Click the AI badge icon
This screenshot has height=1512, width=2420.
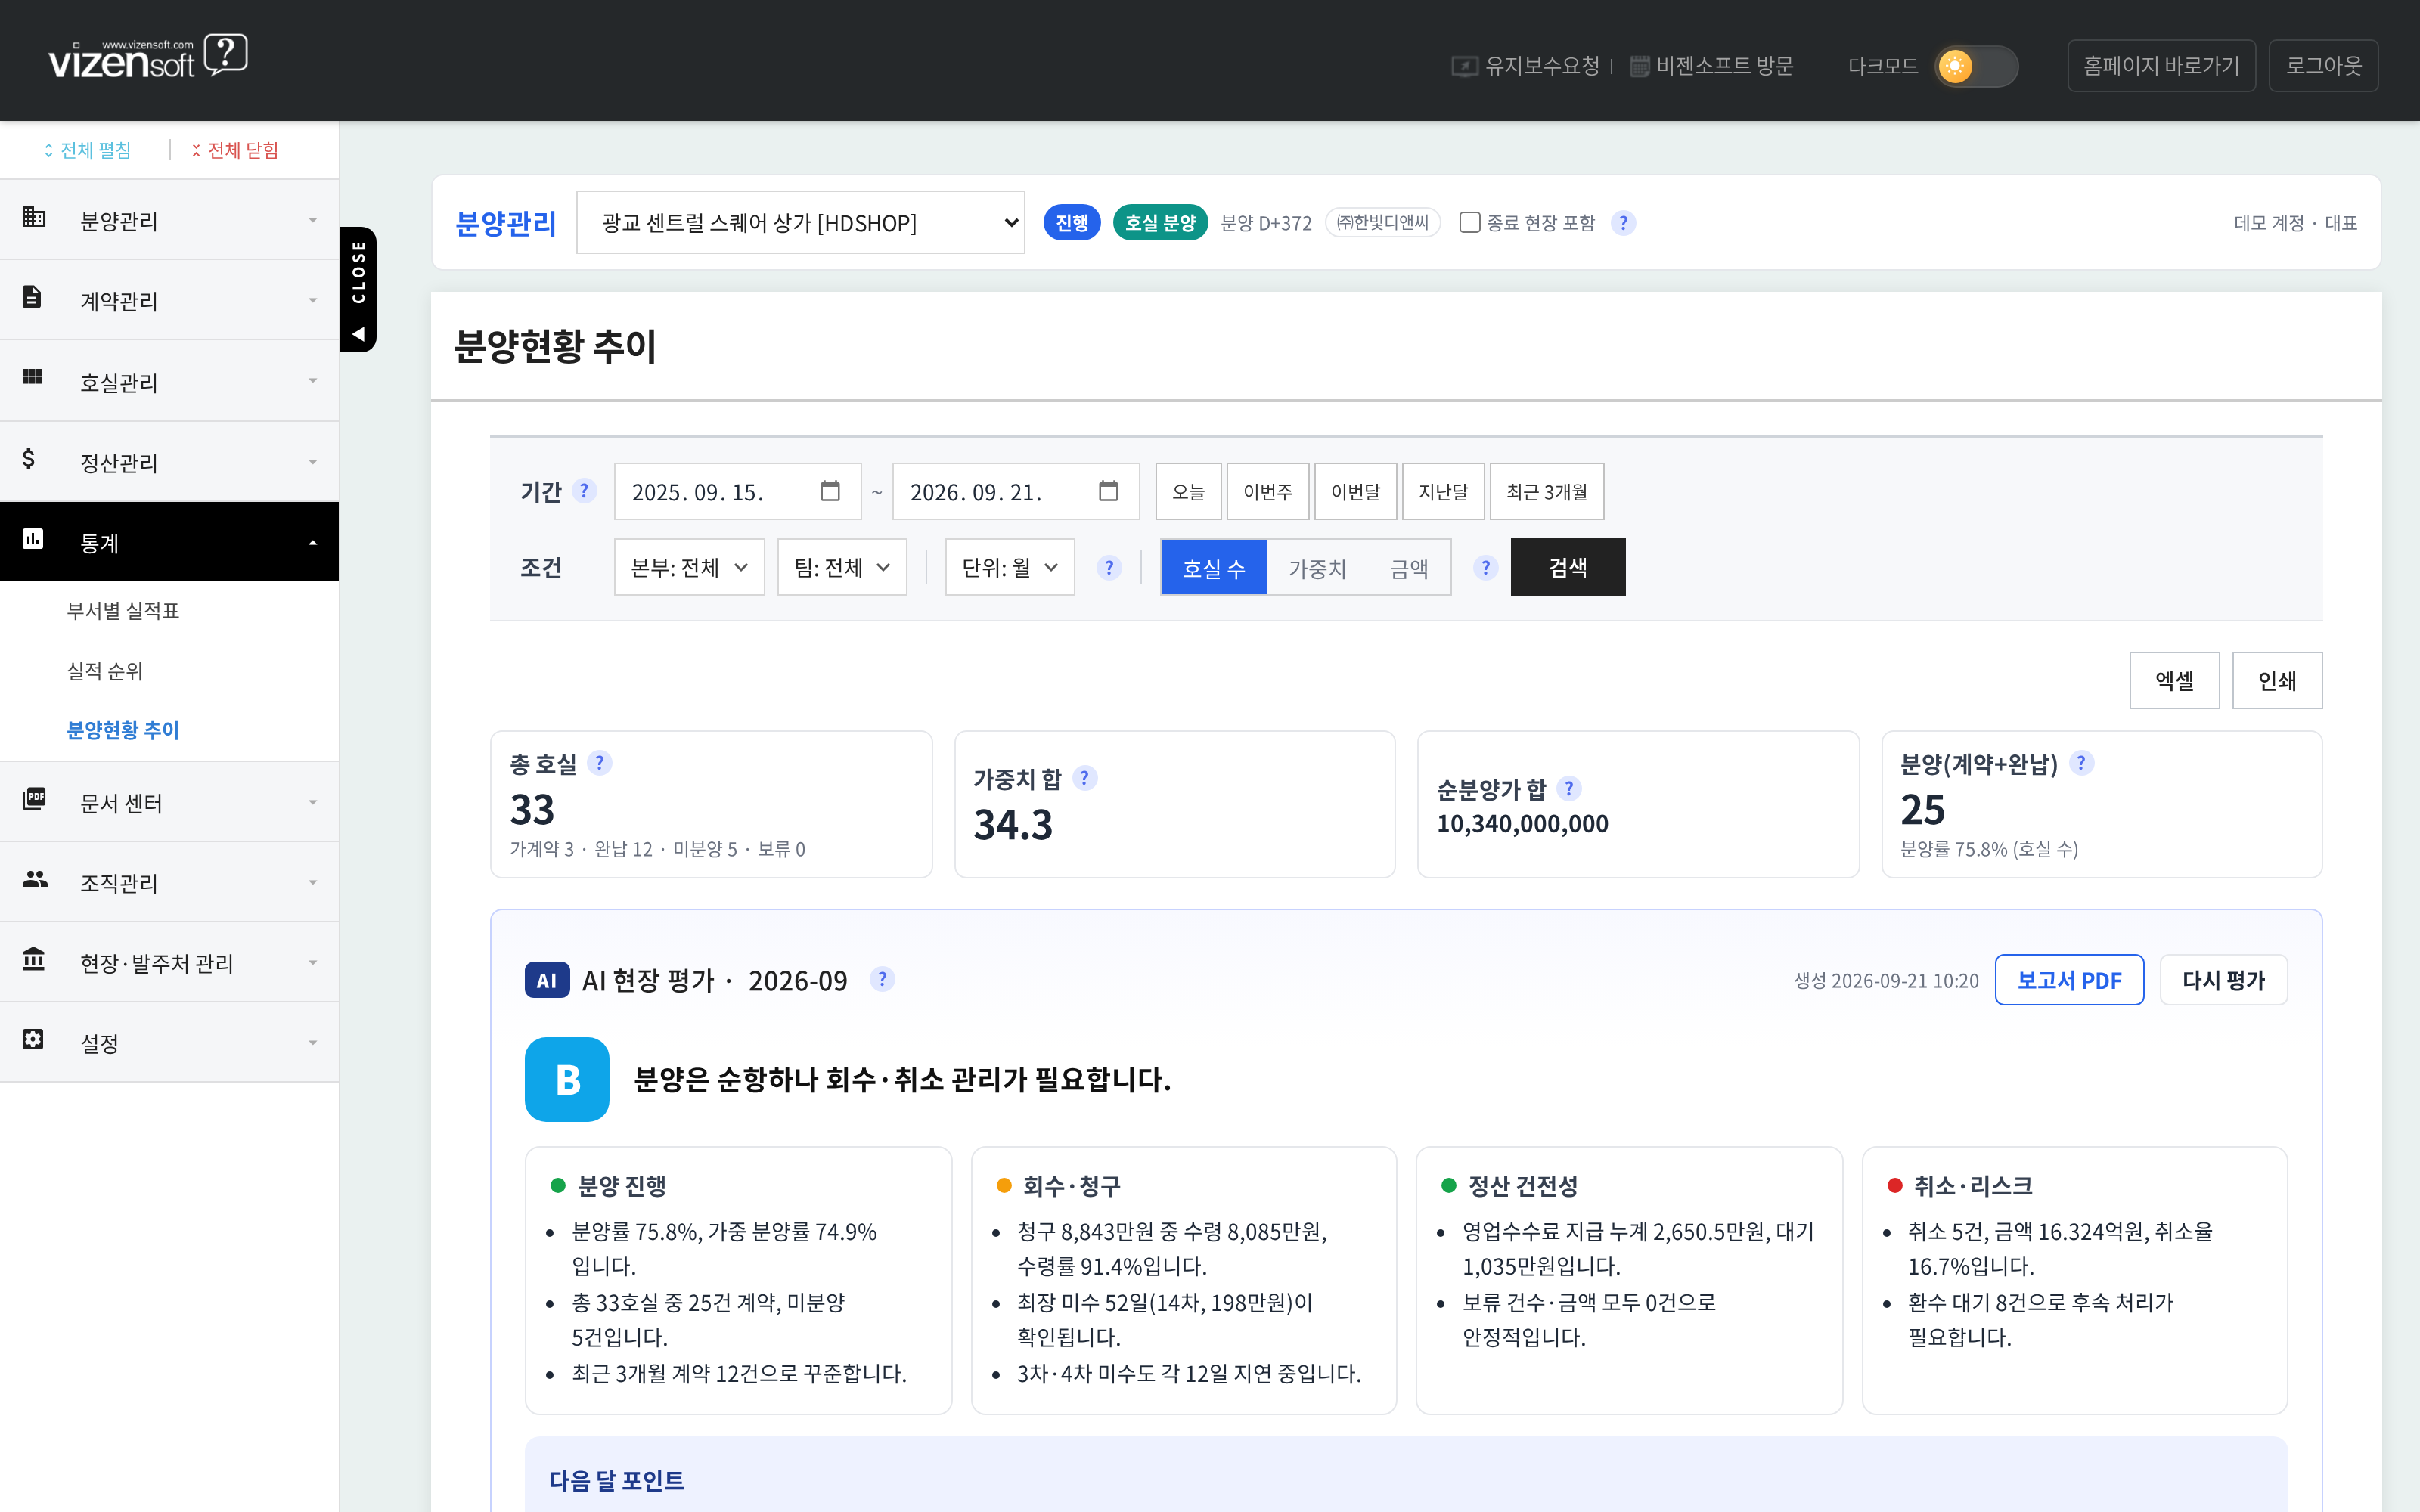(x=547, y=980)
